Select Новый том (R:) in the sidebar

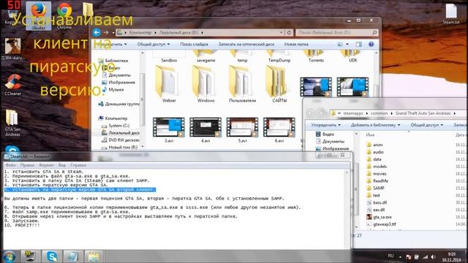(119, 147)
